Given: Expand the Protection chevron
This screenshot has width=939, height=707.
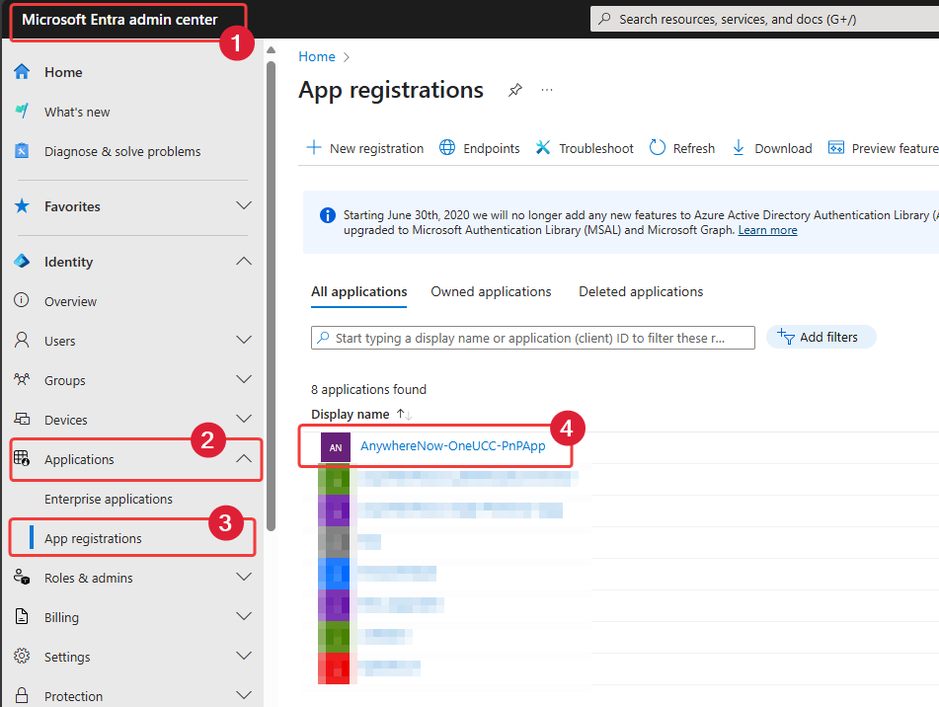Looking at the screenshot, I should [x=244, y=695].
